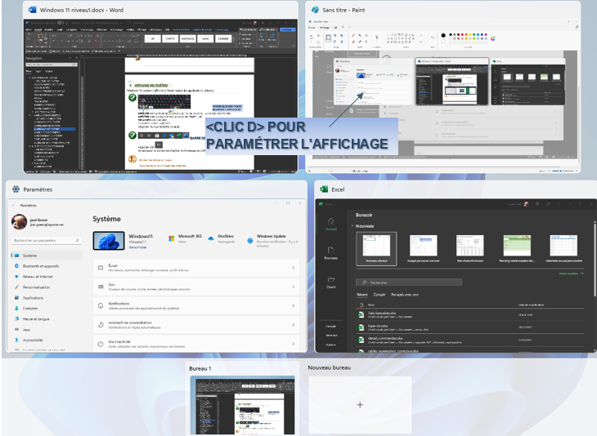Open the frais bancaires.xlsx recent file
This screenshot has width=597, height=436.
[x=470, y=314]
